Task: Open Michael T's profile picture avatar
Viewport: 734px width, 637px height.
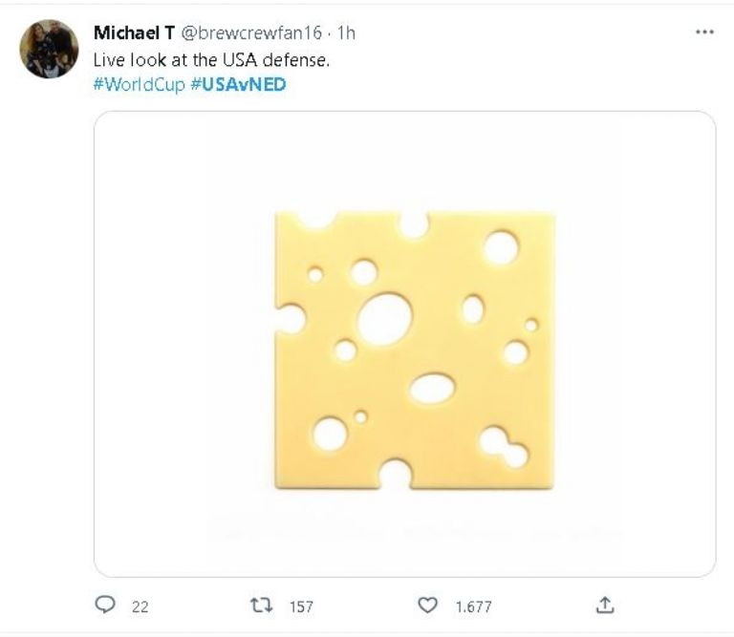Action: pyautogui.click(x=49, y=49)
